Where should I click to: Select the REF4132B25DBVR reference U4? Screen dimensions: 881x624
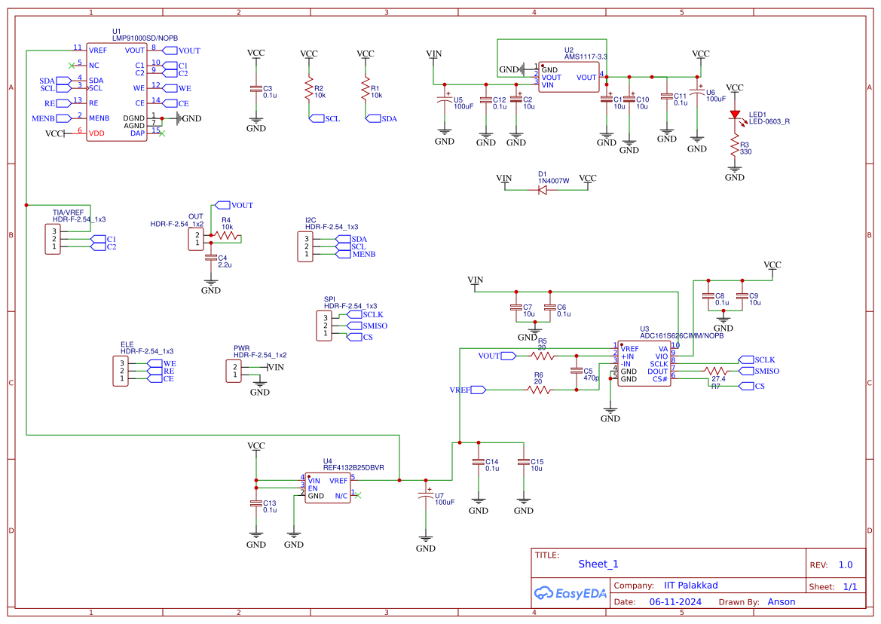(x=328, y=486)
